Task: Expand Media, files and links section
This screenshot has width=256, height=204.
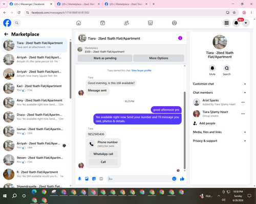Action: point(220,132)
